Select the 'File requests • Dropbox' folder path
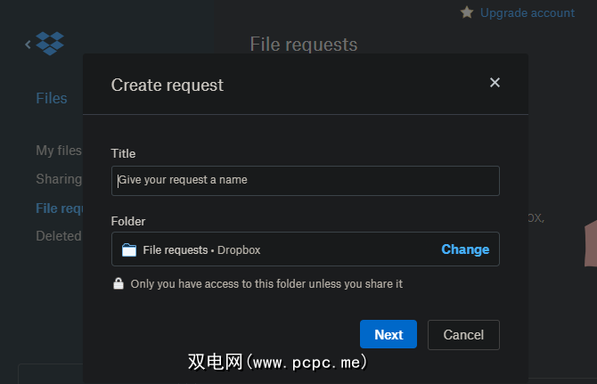This screenshot has height=384, width=597. (x=201, y=249)
